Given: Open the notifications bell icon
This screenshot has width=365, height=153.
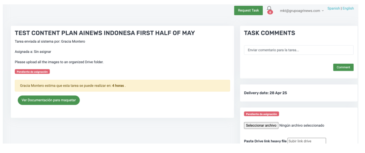Looking at the screenshot, I should pyautogui.click(x=269, y=9).
